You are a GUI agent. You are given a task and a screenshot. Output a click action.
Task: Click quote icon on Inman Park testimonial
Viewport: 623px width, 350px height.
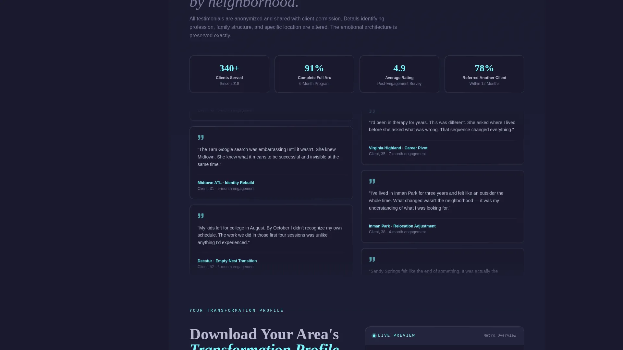[372, 181]
